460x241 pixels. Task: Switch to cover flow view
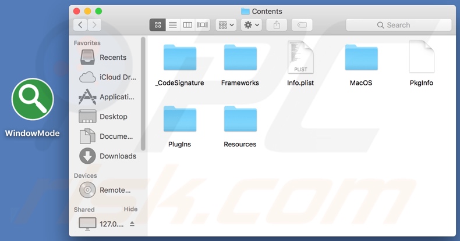coord(203,25)
